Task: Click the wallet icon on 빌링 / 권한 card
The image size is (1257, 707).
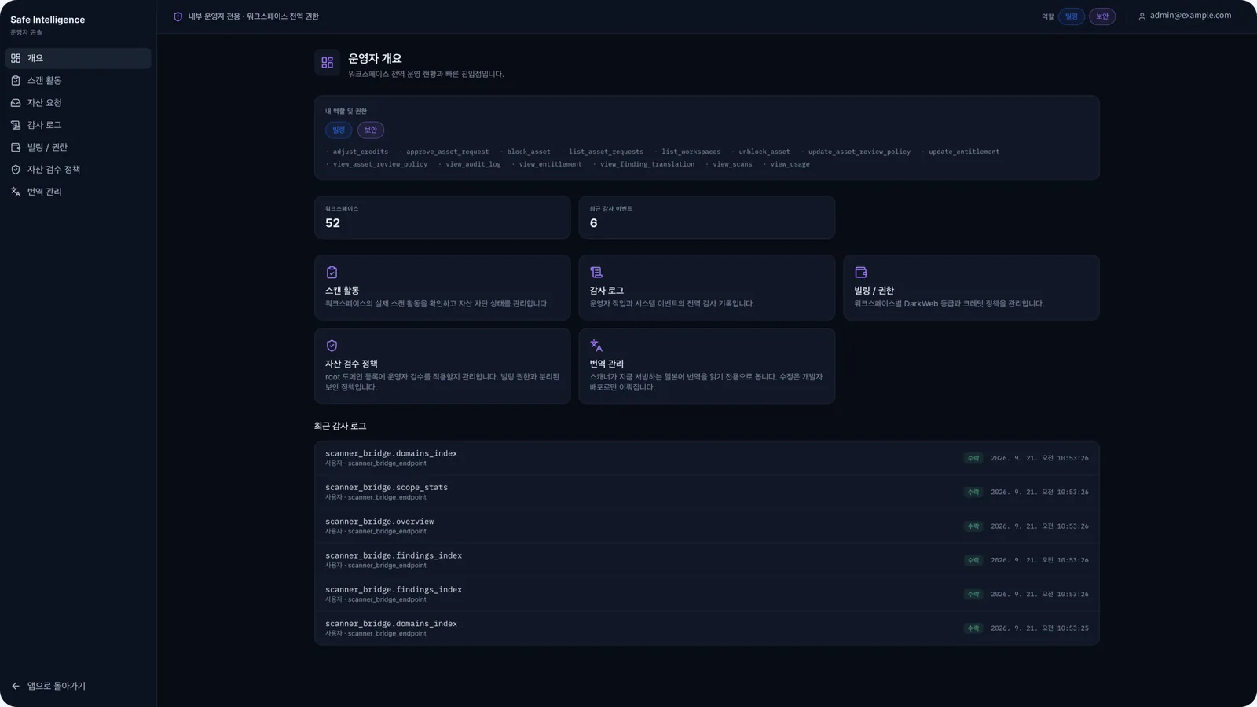Action: click(x=861, y=272)
